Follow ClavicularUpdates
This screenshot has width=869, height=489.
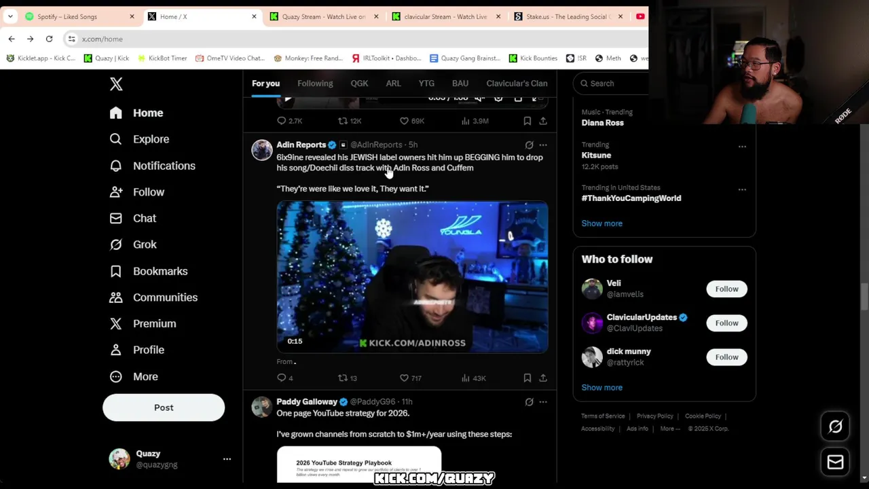pyautogui.click(x=726, y=323)
